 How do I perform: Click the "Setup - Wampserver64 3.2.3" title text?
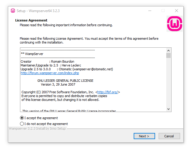(x=38, y=11)
